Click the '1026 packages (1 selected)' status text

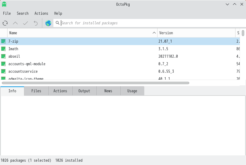(26, 160)
